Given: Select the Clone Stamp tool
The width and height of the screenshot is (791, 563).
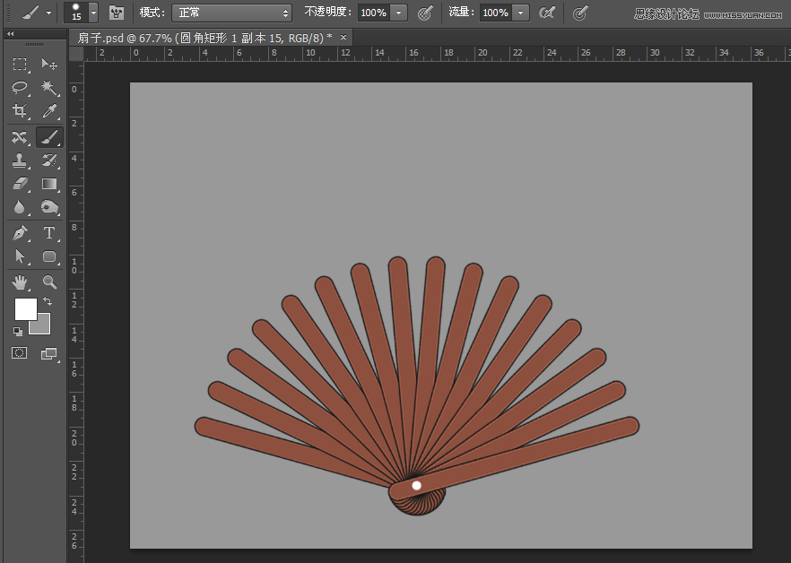Looking at the screenshot, I should [20, 160].
